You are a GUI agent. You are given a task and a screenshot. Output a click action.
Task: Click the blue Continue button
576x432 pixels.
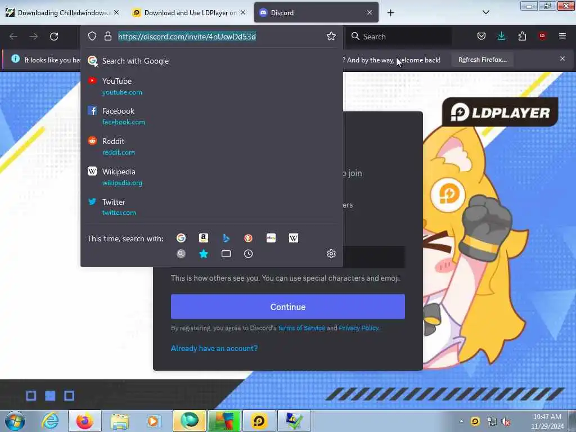coord(287,307)
